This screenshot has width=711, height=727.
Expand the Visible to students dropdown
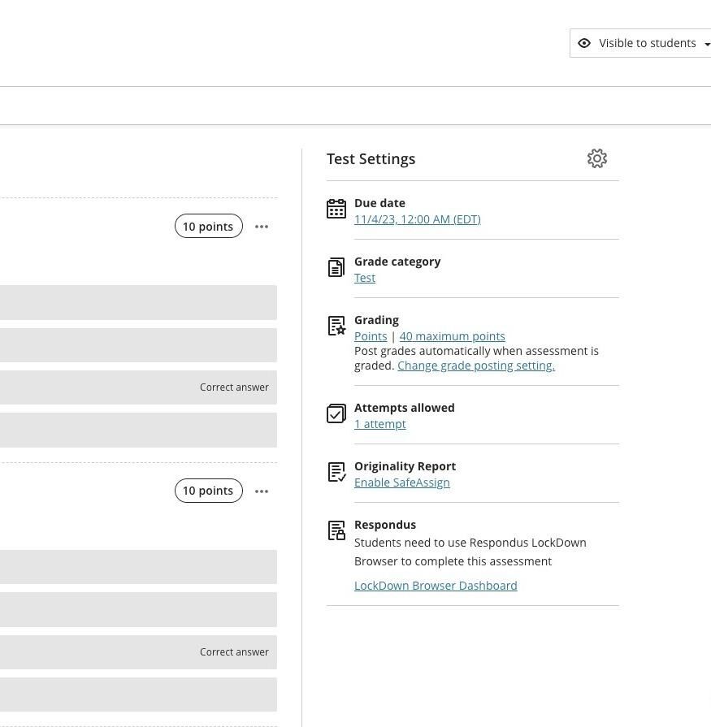pyautogui.click(x=706, y=44)
